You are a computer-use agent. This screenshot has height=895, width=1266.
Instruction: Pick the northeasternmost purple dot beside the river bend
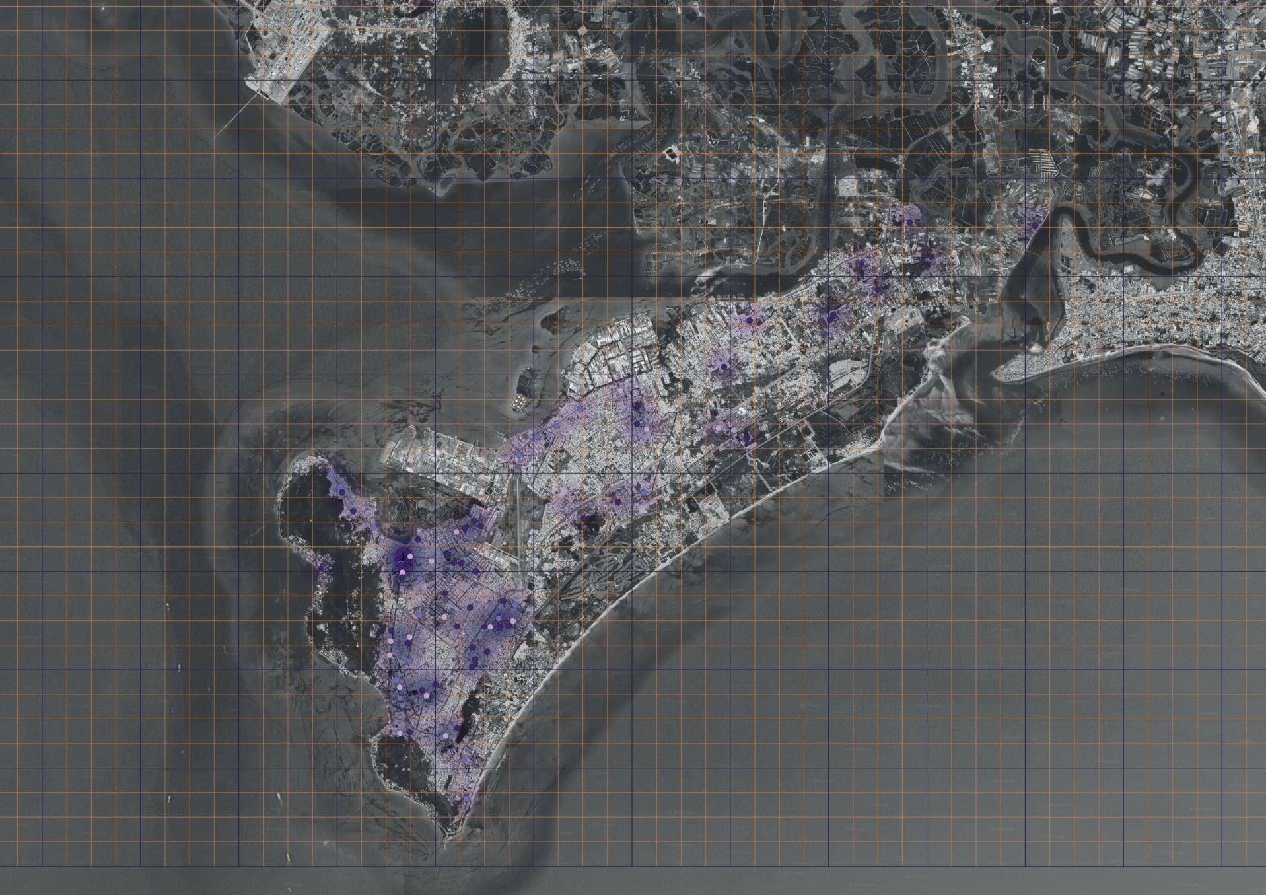1035,226
